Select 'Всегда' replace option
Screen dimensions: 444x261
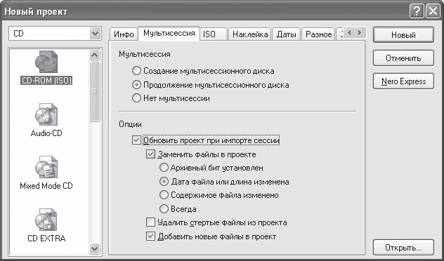click(164, 209)
